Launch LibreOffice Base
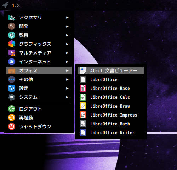This screenshot has width=177, height=170. point(111,88)
